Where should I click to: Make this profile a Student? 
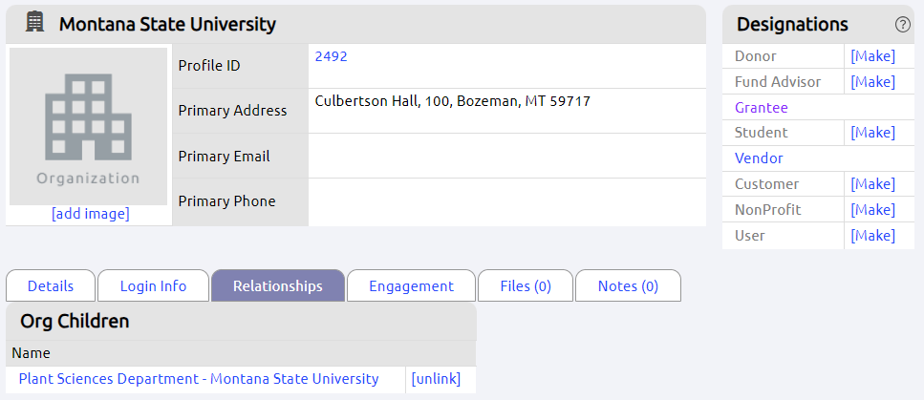coord(872,133)
